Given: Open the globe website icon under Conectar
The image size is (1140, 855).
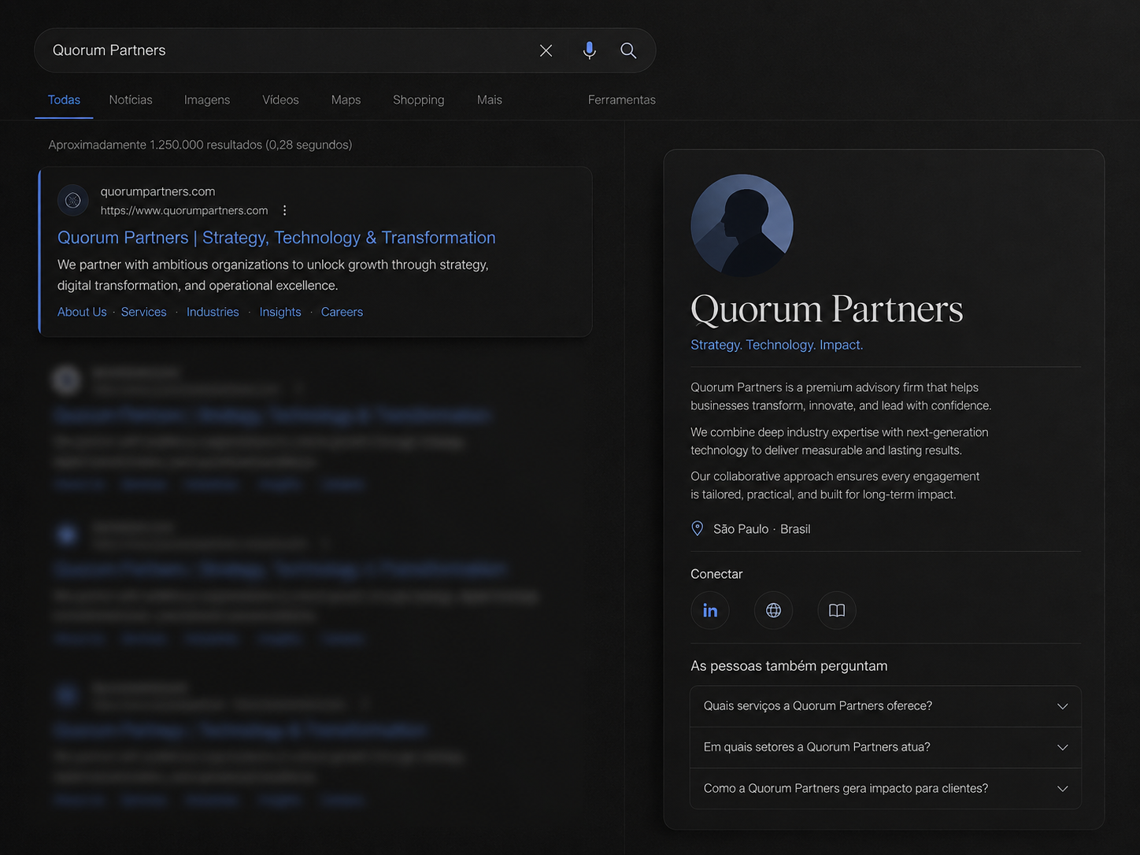Looking at the screenshot, I should 773,610.
